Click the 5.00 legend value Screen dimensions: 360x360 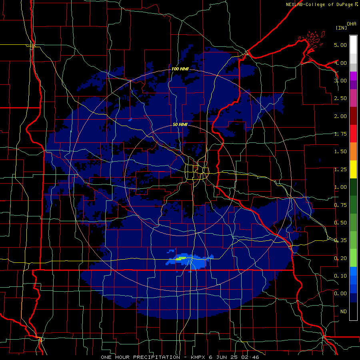340,45
